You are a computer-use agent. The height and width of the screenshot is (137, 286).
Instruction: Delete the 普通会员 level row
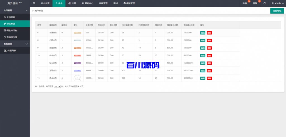click(x=209, y=33)
